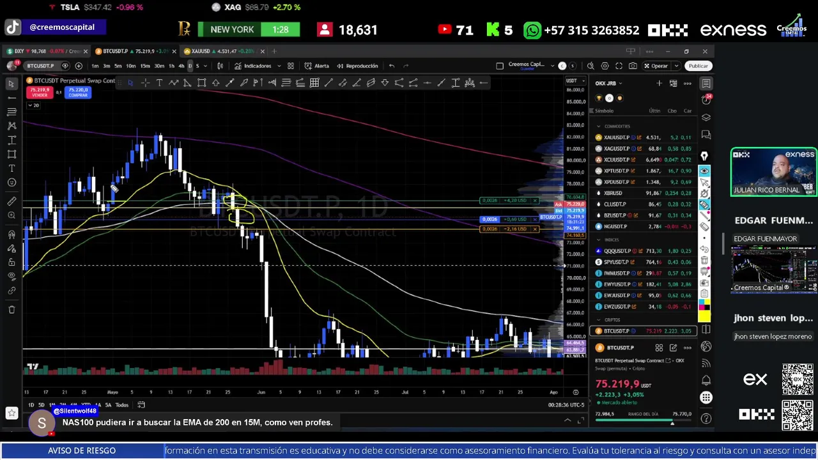Open the Alerta button
The image size is (818, 460).
click(x=317, y=66)
